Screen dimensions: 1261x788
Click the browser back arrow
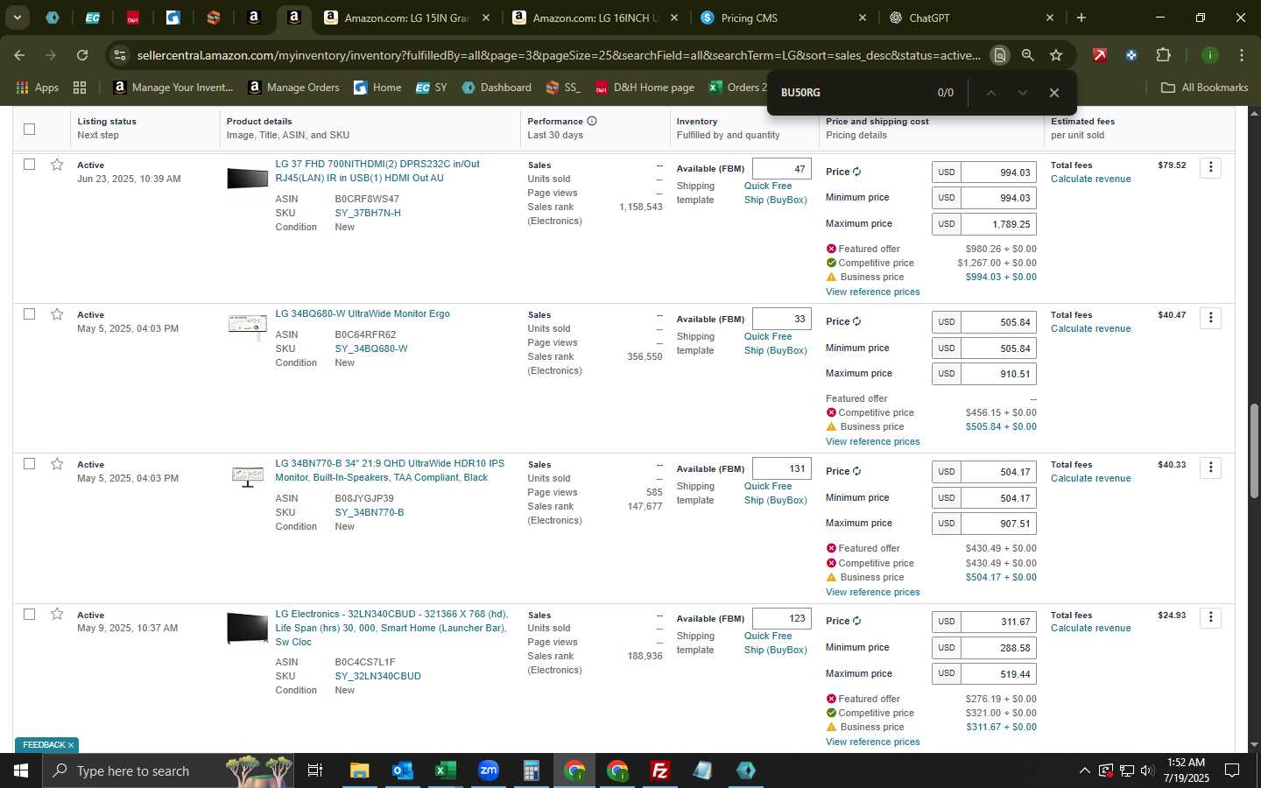tap(19, 55)
